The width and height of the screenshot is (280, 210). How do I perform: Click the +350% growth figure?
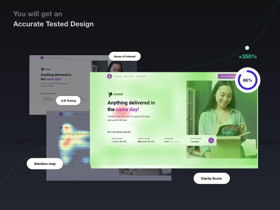pyautogui.click(x=248, y=57)
